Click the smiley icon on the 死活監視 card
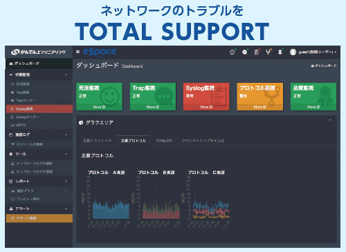This screenshot has height=252, width=346. [110, 97]
